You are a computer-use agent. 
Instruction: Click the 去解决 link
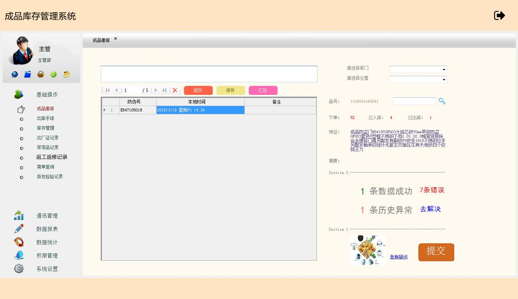point(430,209)
